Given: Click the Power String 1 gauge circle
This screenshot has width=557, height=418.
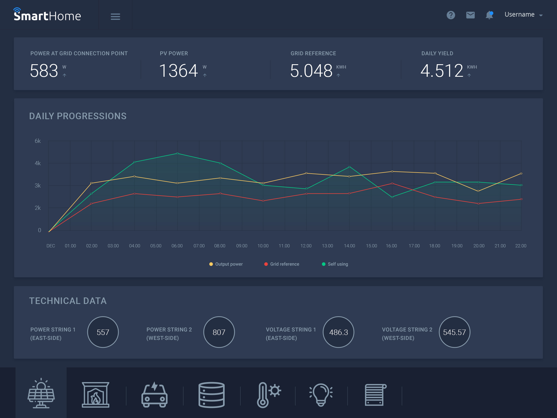Looking at the screenshot, I should [x=103, y=332].
